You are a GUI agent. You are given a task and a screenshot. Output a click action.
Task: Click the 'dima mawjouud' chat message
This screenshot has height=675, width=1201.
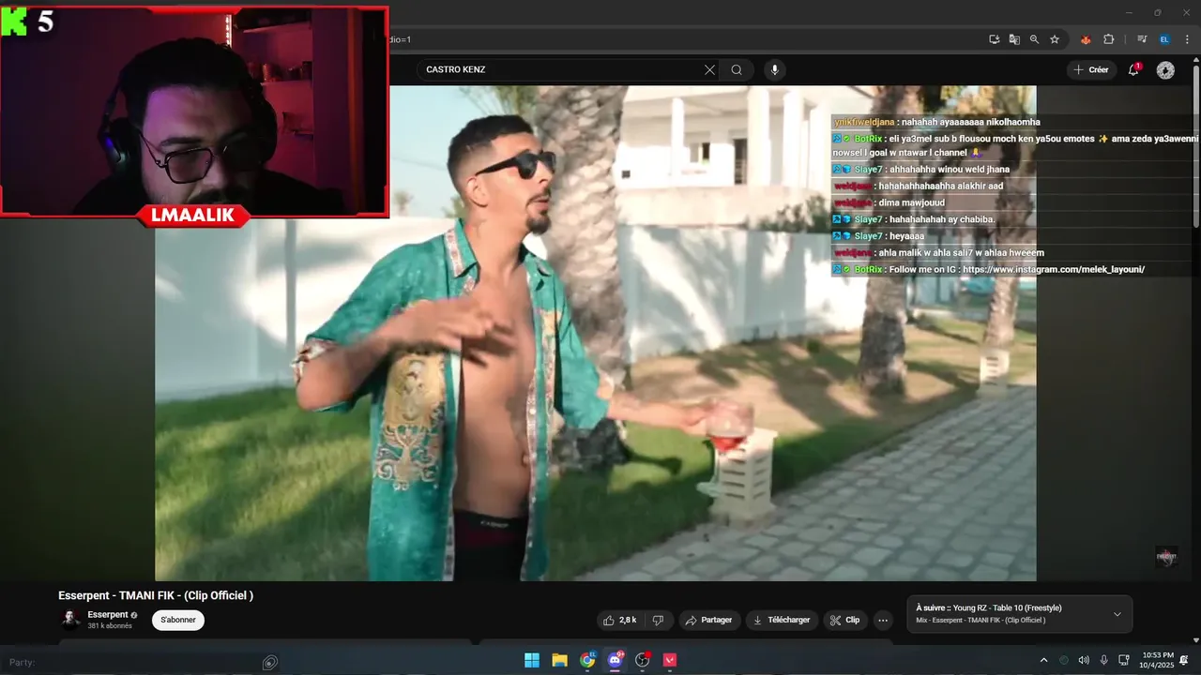point(911,202)
